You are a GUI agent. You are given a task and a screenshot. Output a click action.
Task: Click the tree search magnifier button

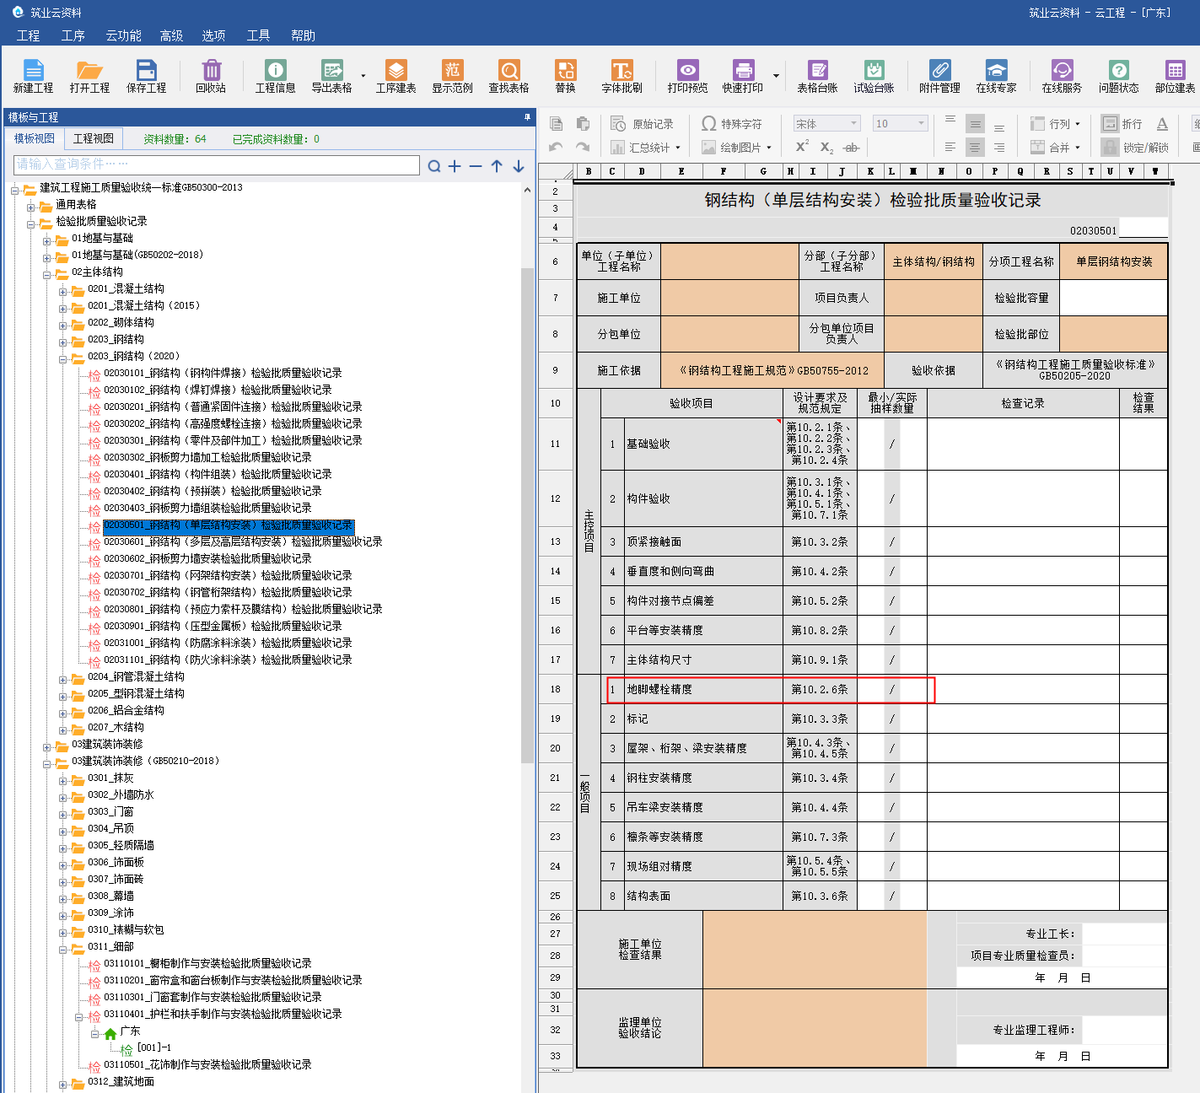coord(434,166)
